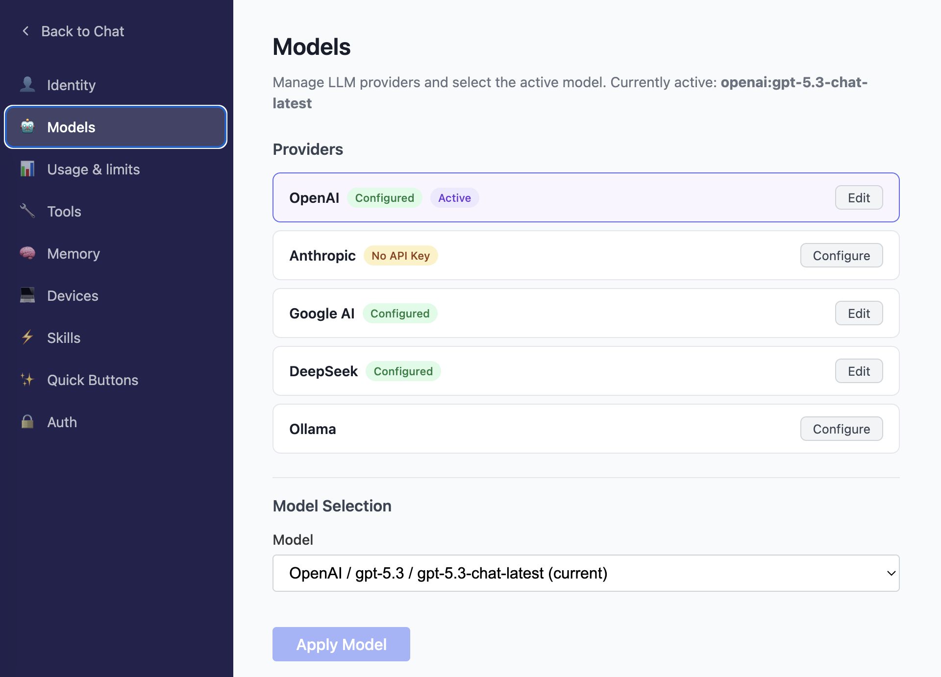Viewport: 941px width, 677px height.
Task: Open the Devices settings section
Action: coord(116,295)
